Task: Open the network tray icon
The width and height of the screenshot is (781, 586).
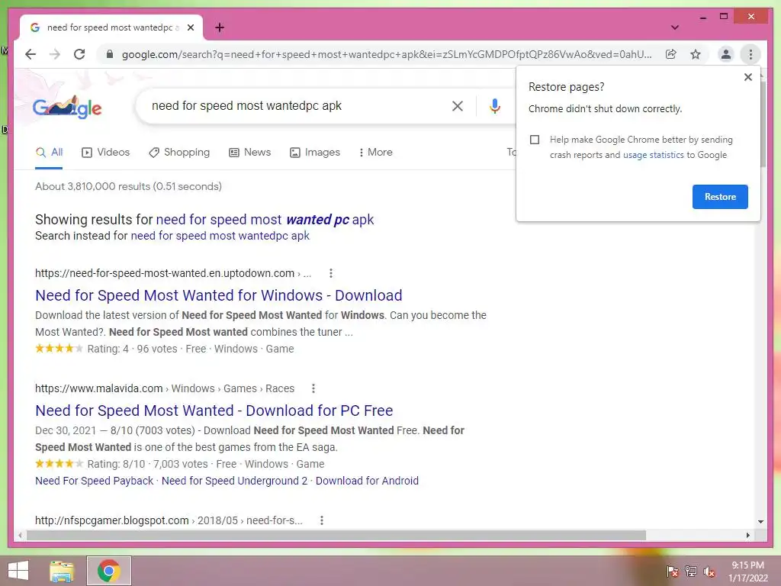Action: click(x=691, y=571)
